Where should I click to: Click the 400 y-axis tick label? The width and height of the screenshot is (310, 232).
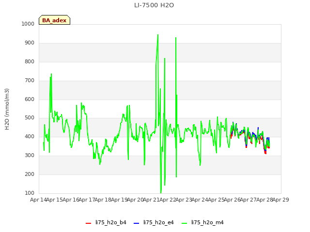[x=30, y=136]
